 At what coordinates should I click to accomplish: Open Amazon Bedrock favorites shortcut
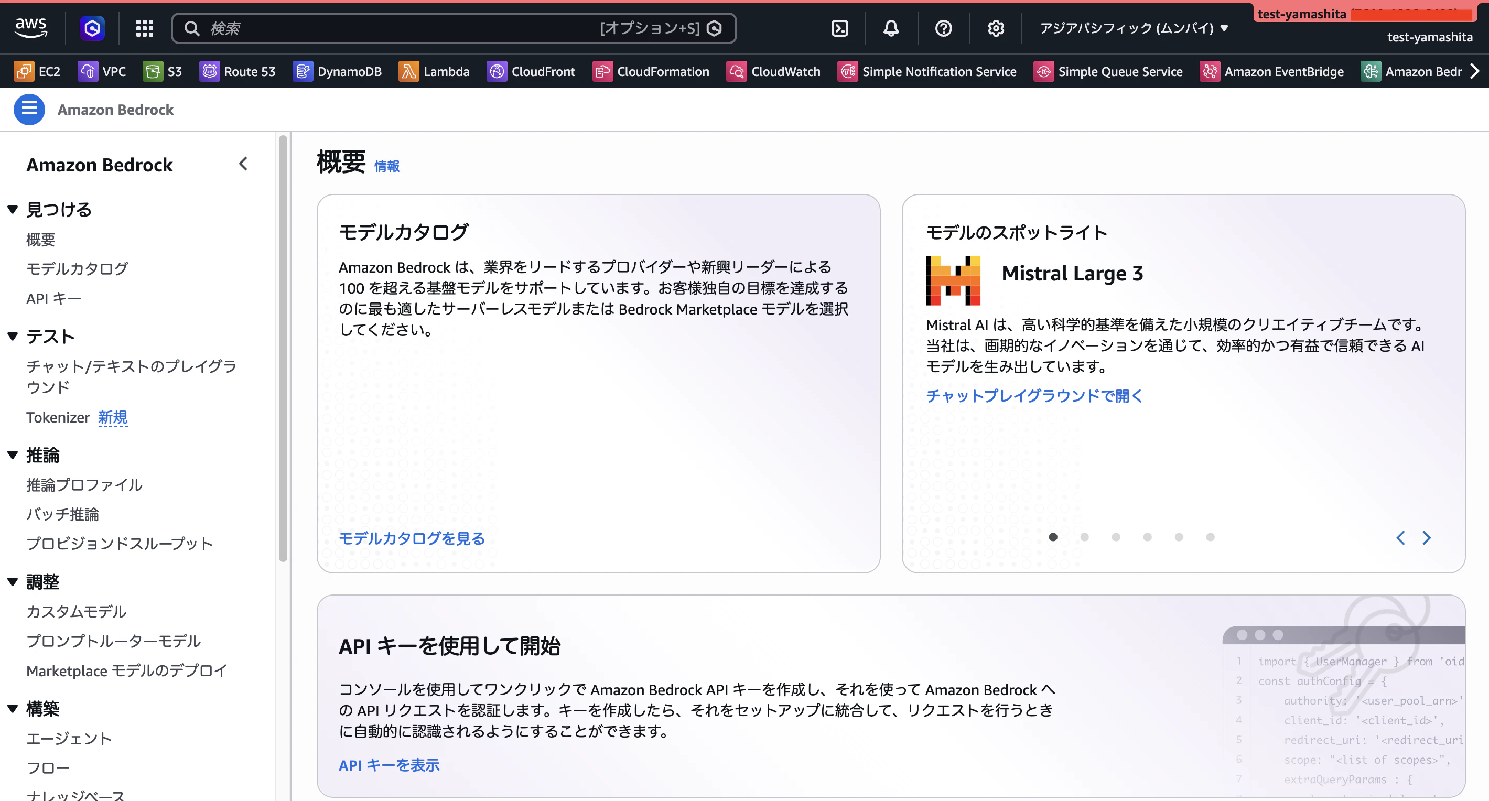click(x=1411, y=71)
